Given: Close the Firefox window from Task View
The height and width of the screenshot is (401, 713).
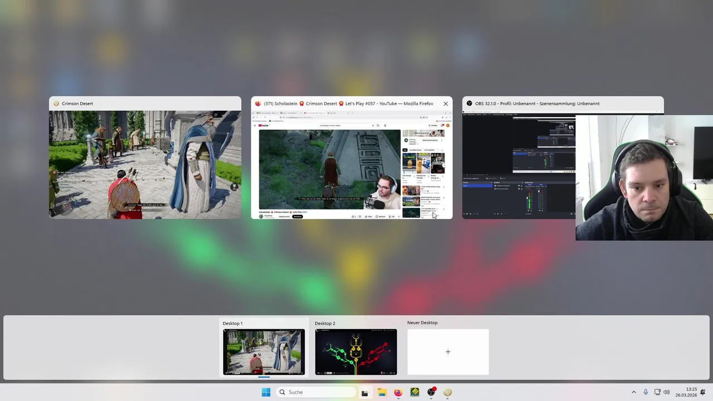Looking at the screenshot, I should pyautogui.click(x=446, y=104).
